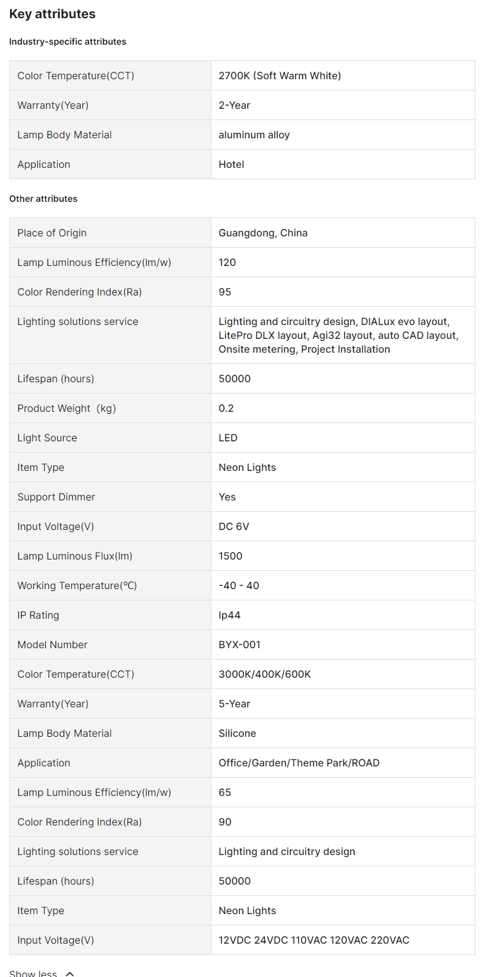Select the Support Dimmer row label
483x977 pixels.
(x=56, y=497)
